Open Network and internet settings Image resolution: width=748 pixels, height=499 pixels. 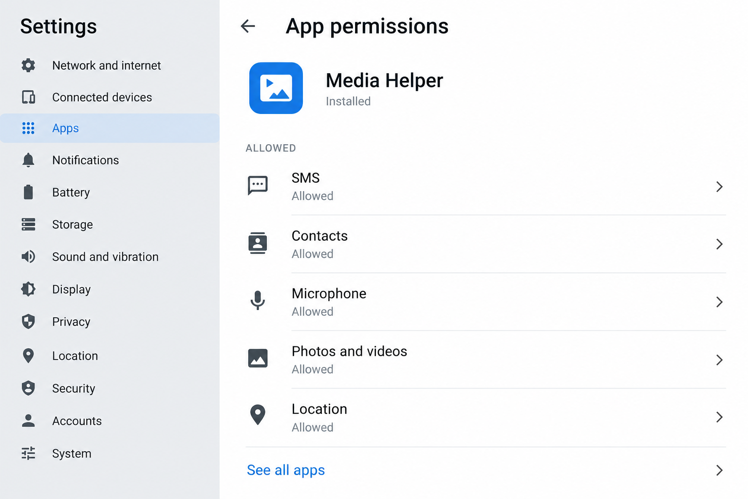click(110, 65)
